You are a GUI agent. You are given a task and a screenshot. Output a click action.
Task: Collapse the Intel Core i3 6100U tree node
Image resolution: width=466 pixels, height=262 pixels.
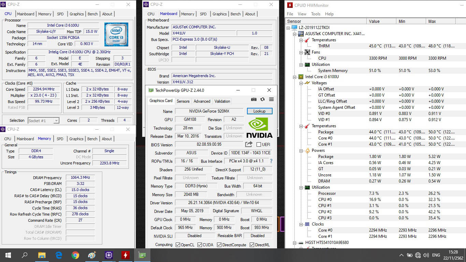coord(295,77)
